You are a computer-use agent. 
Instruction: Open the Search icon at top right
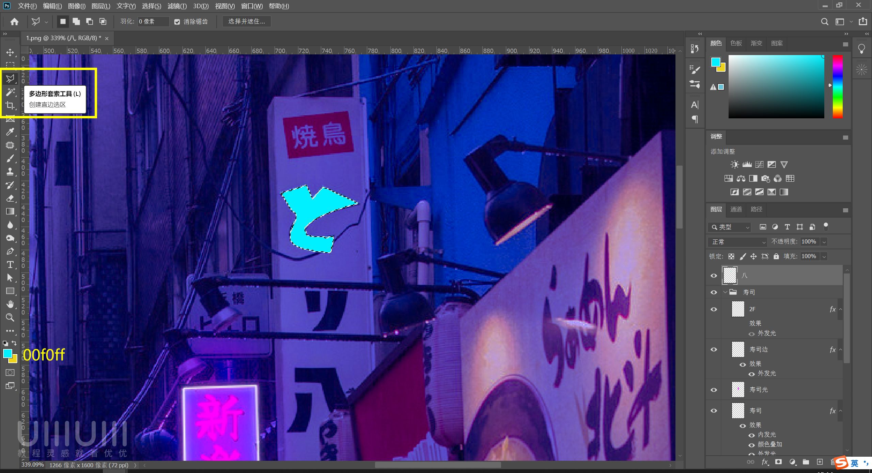[825, 22]
